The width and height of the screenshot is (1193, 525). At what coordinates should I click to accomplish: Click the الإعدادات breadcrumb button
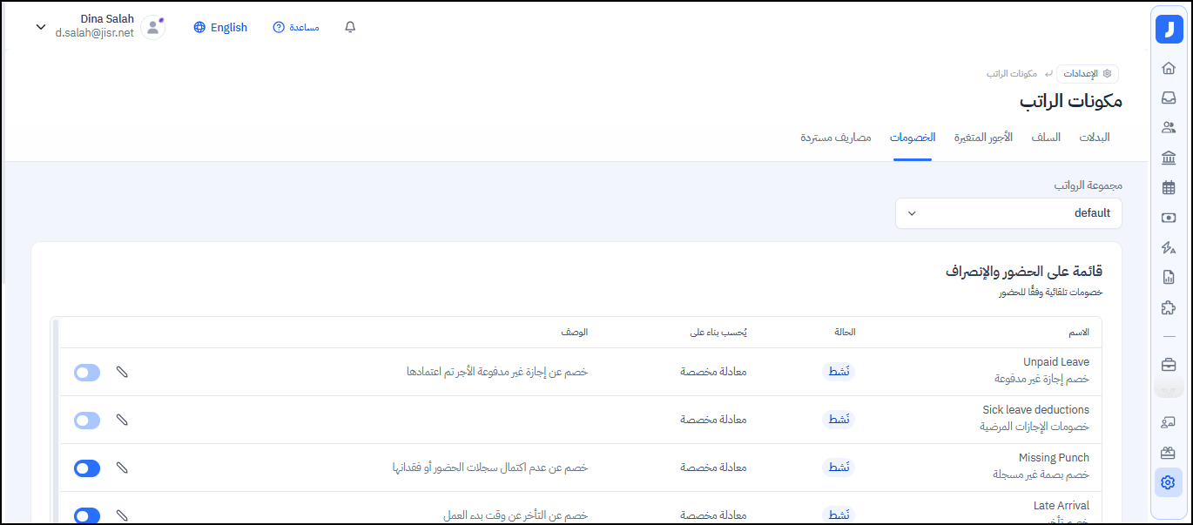click(1088, 74)
